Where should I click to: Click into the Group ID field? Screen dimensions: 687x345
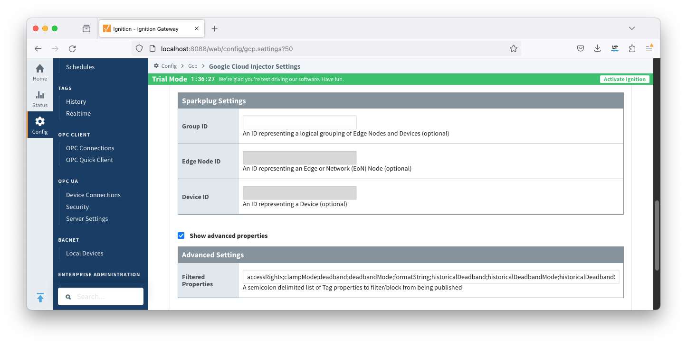(x=299, y=122)
